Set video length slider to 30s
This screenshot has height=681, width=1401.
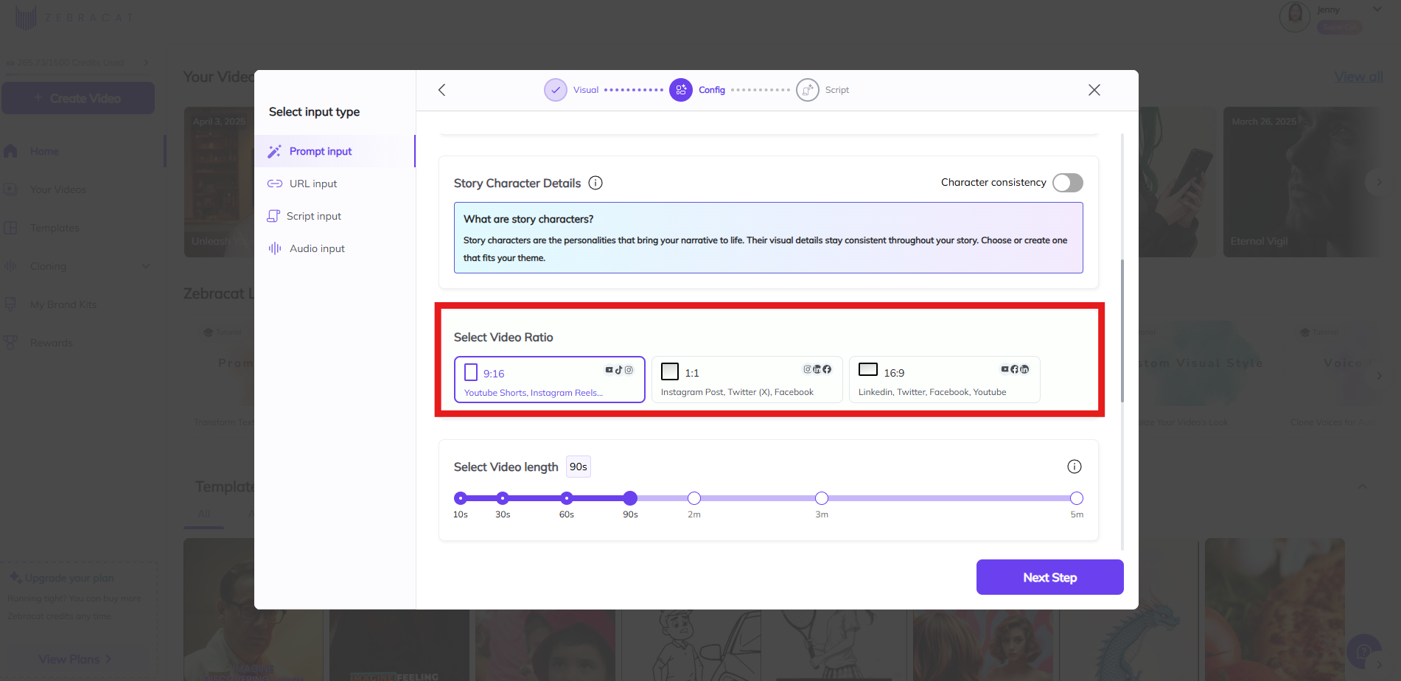503,498
